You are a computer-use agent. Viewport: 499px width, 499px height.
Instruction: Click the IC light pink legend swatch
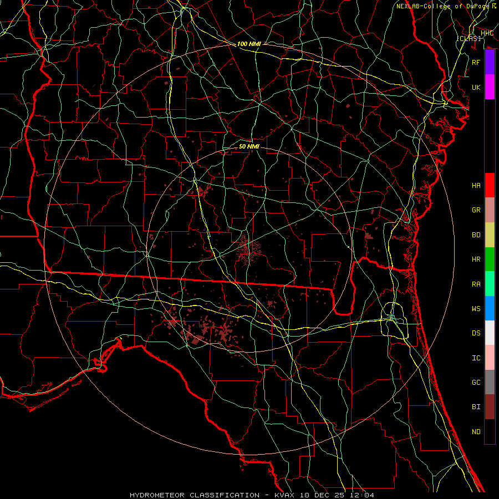490,358
